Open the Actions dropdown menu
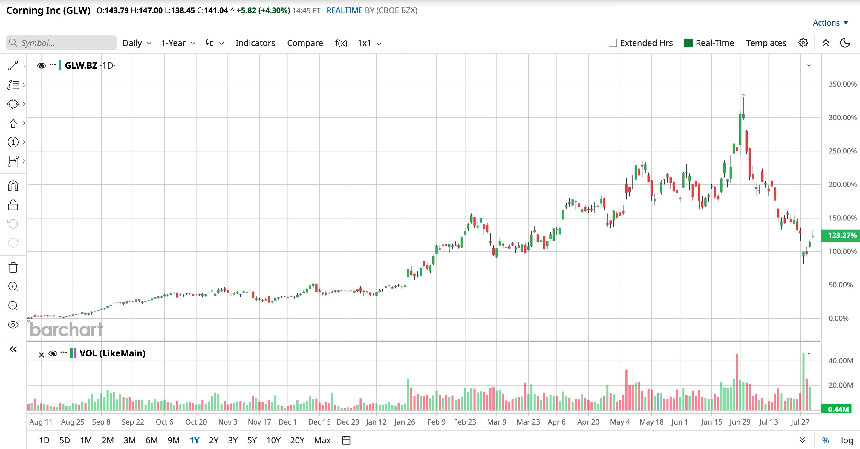 click(830, 23)
